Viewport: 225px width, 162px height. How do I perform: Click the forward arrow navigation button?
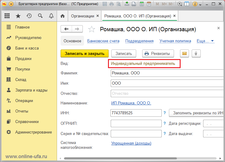point(77,29)
